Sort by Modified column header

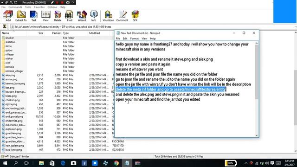click(x=99, y=33)
